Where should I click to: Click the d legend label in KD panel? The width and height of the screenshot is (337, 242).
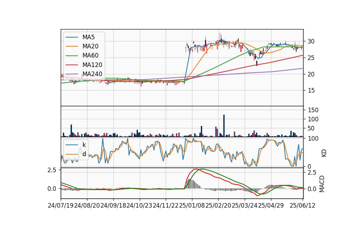(84, 154)
